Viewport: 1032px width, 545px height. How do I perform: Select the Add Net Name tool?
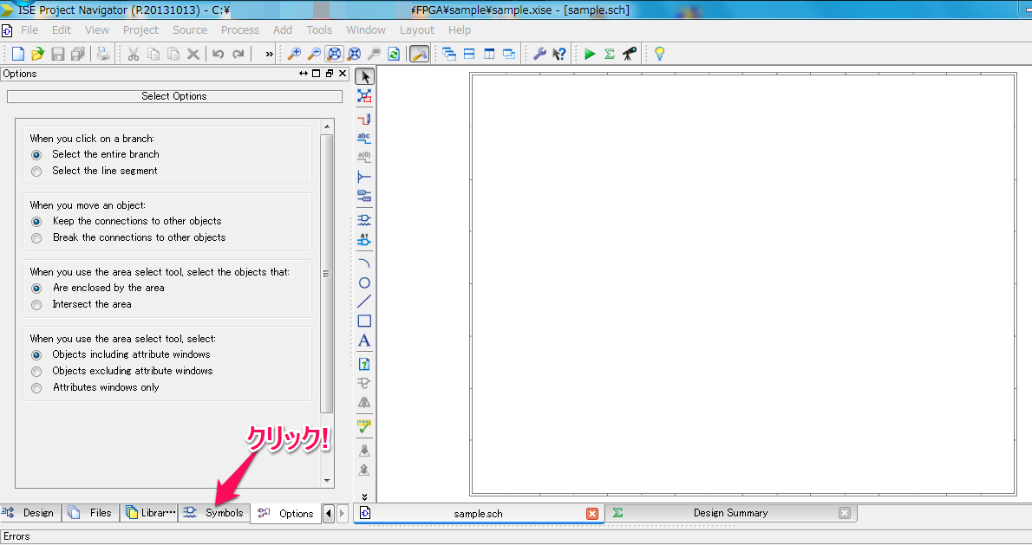(x=364, y=138)
